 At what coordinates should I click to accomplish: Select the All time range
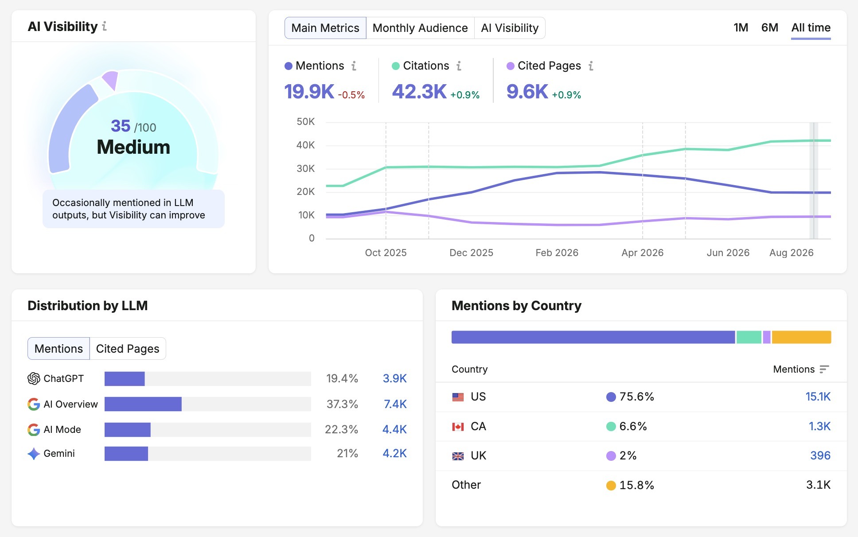[x=811, y=28]
